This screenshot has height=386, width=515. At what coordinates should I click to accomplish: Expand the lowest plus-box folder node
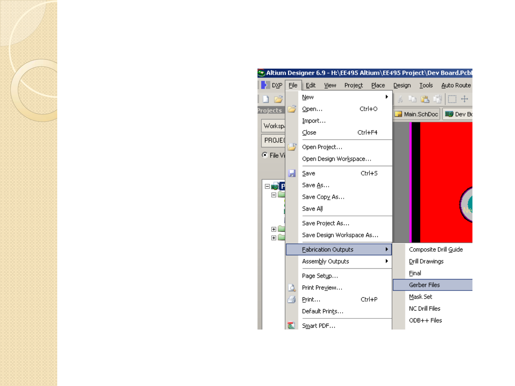point(274,238)
